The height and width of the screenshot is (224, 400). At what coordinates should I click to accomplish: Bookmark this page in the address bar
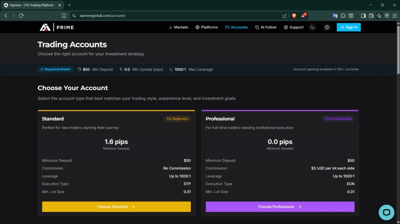[x=64, y=16]
